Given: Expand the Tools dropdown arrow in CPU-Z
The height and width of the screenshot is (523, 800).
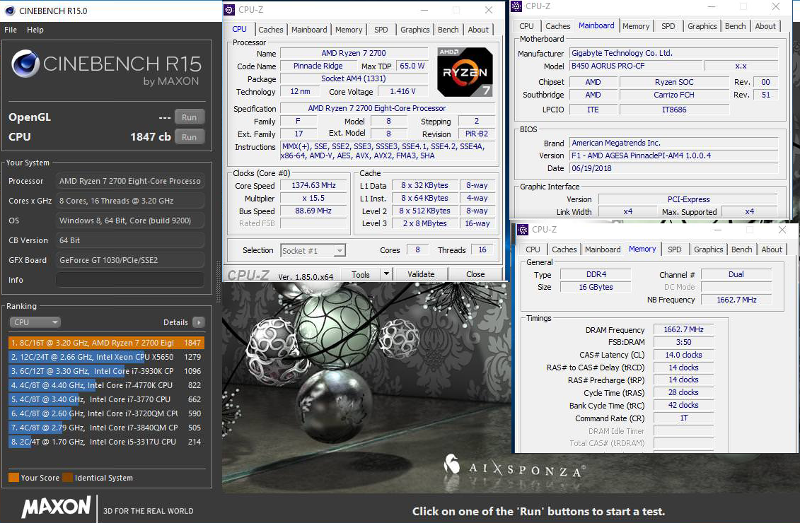Looking at the screenshot, I should [x=385, y=274].
